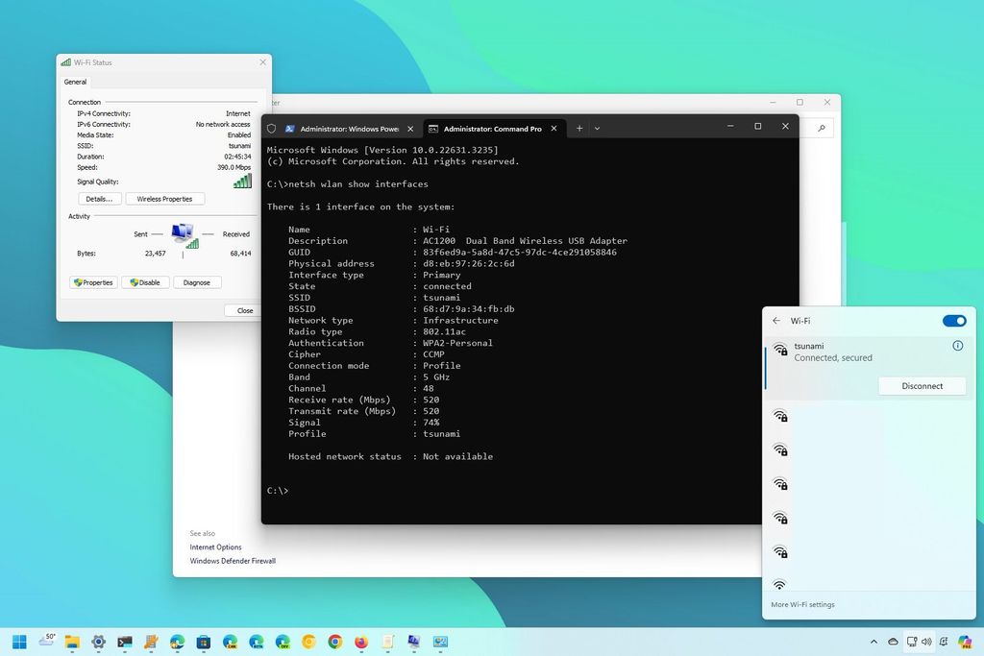This screenshot has height=656, width=984.
Task: Run Diagnose in Wi-Fi Status dialog
Action: point(197,281)
